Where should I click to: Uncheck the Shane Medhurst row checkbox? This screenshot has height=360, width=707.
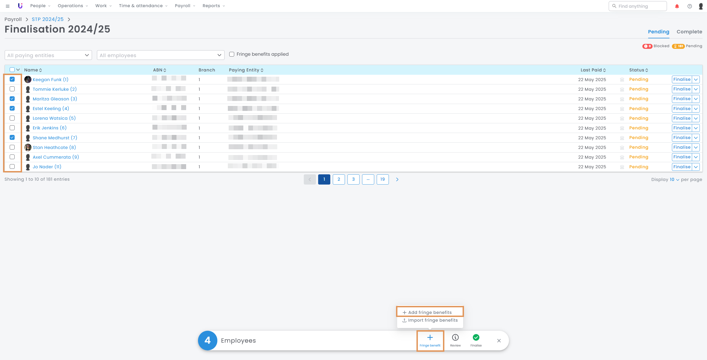pos(12,137)
